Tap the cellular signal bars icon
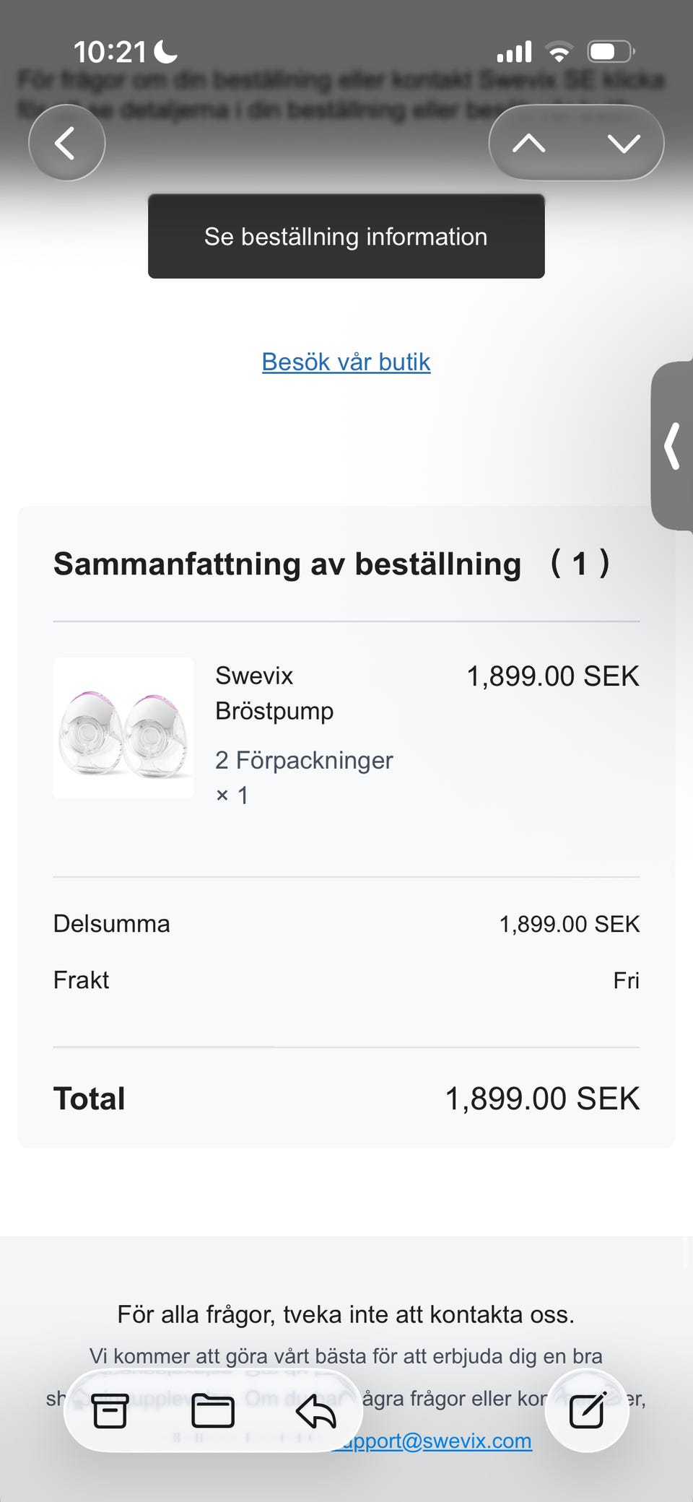Screen dimensions: 693x1502 coord(514,52)
